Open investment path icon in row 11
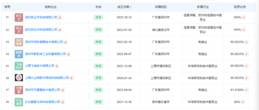Screen dimensions: 259x110 (244, 18)
